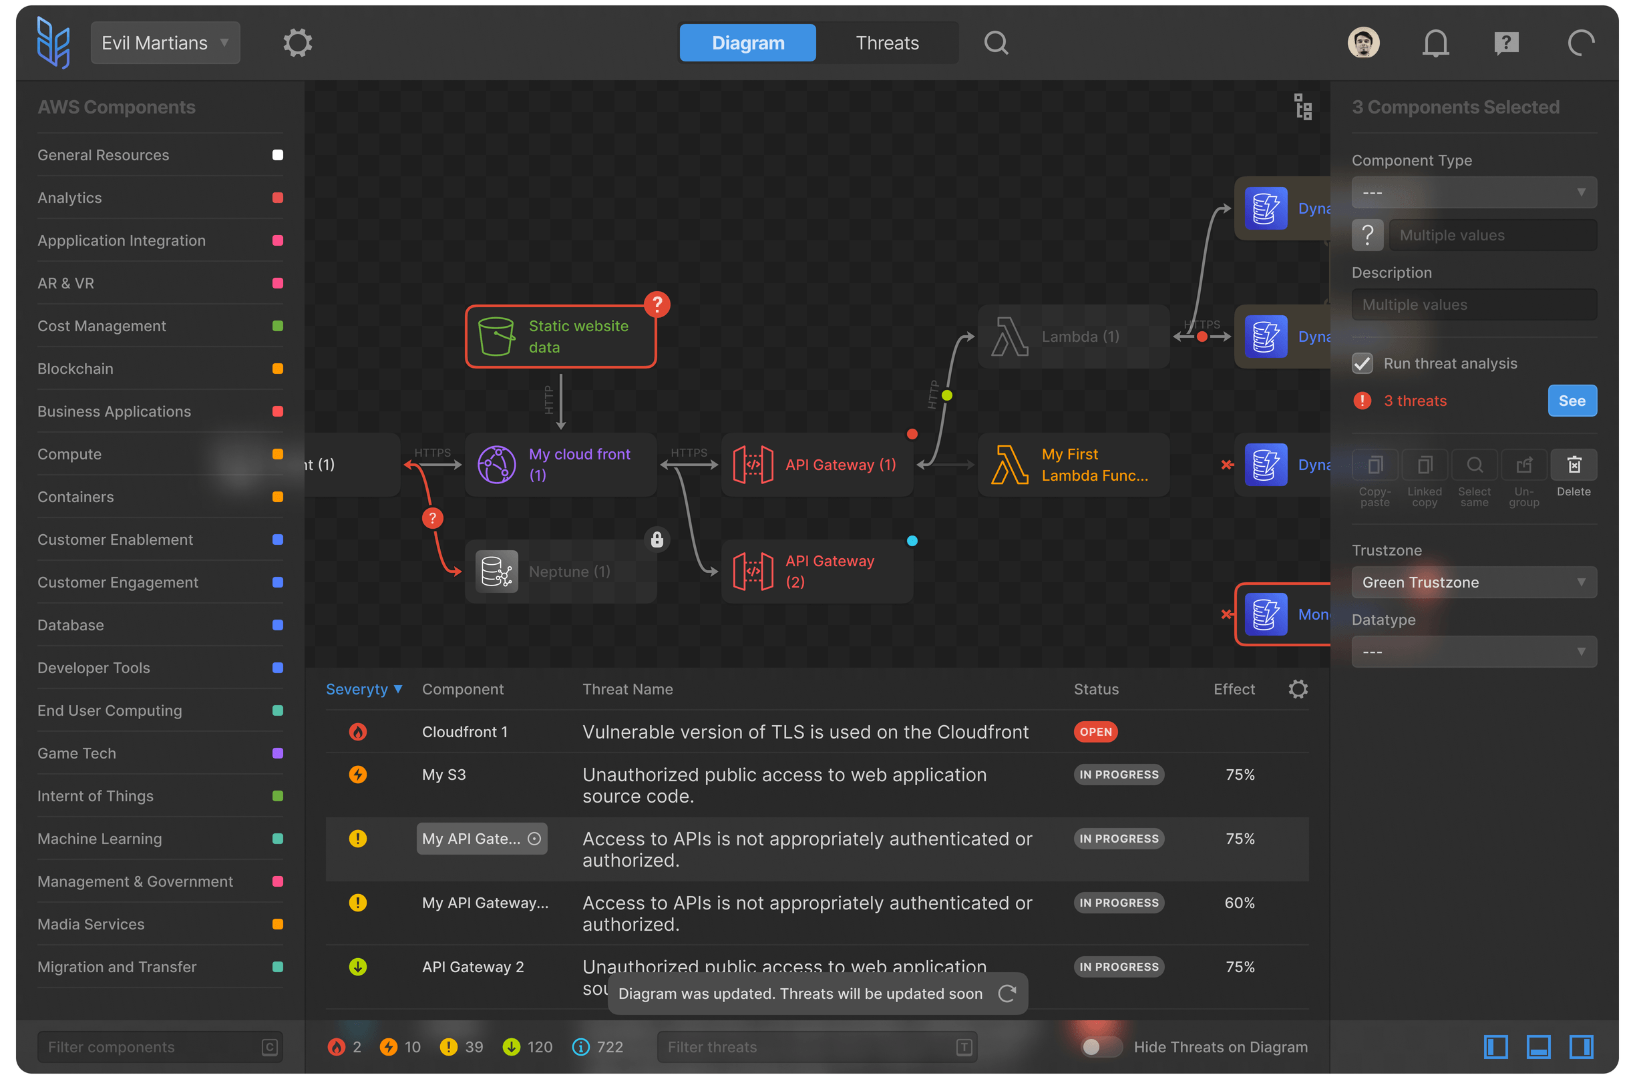The height and width of the screenshot is (1079, 1635).
Task: Select API Gateway (1) node
Action: (x=817, y=465)
